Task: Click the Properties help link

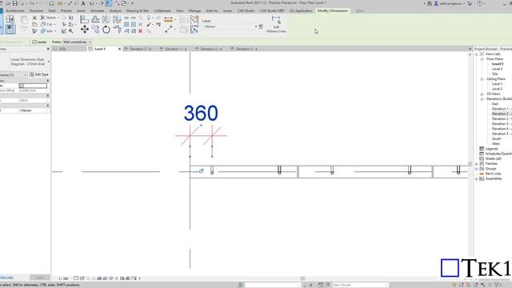Action: [6, 278]
